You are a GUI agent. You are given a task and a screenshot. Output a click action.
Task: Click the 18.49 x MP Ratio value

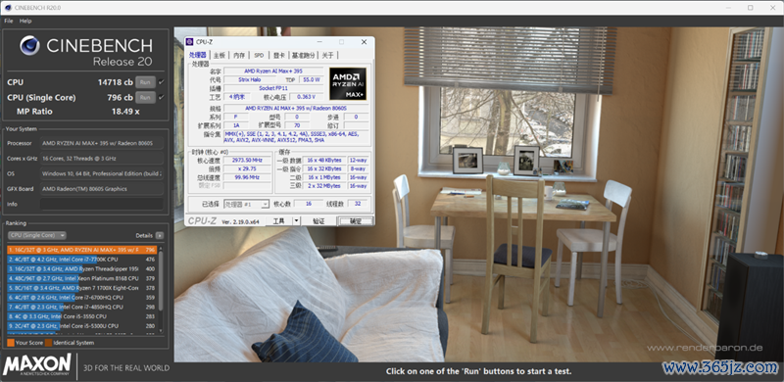coord(125,112)
